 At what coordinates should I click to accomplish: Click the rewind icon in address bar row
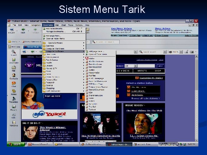pos(24,52)
